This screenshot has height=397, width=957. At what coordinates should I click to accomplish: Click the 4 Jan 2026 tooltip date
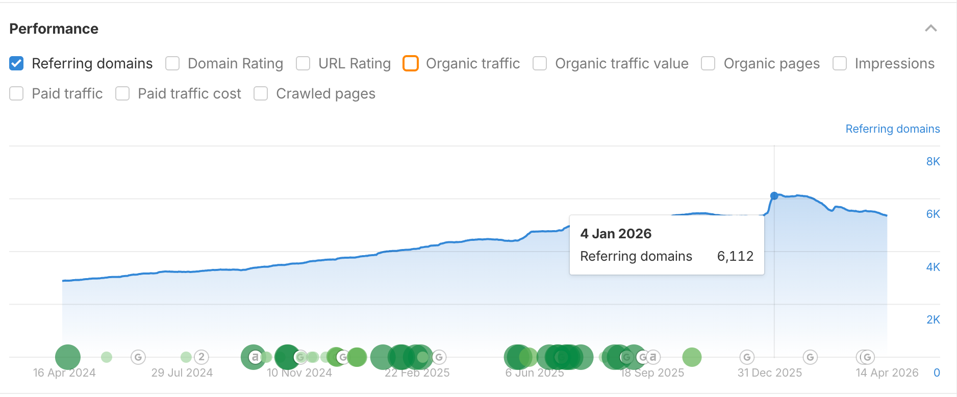click(616, 234)
